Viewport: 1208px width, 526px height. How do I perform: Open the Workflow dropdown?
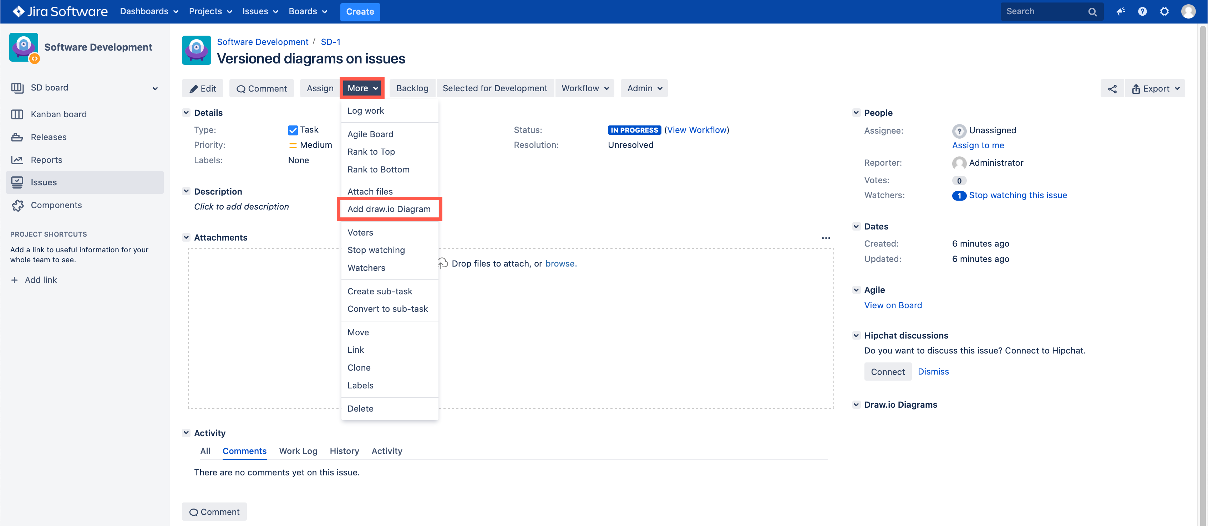pyautogui.click(x=585, y=88)
